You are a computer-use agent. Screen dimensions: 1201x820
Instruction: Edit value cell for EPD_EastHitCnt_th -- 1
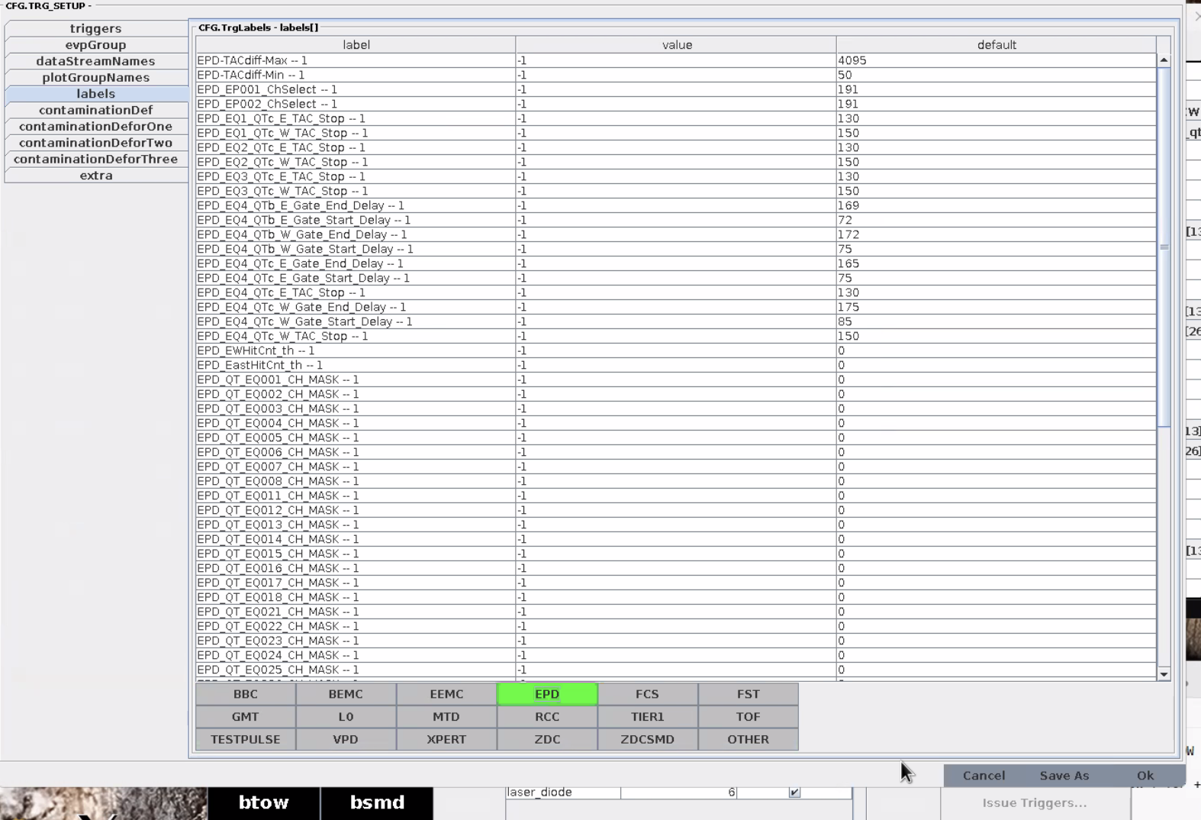pos(676,365)
